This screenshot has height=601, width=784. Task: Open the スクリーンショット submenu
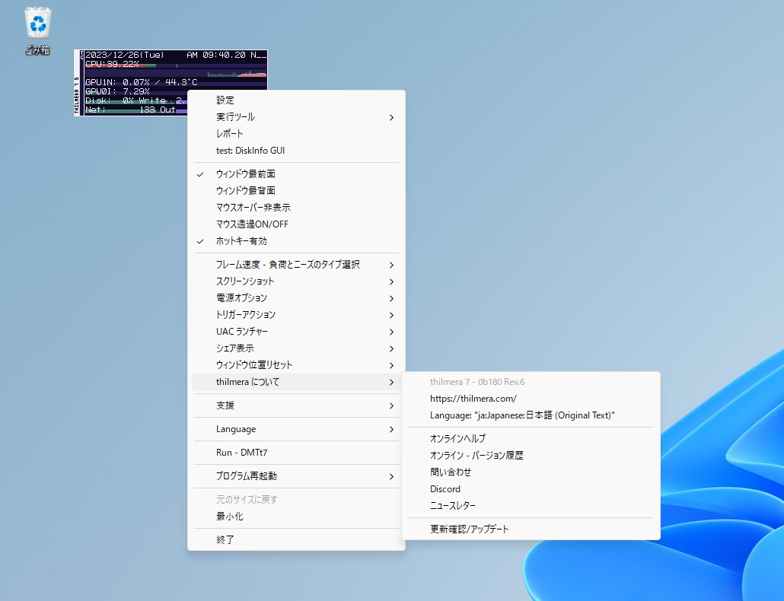pyautogui.click(x=296, y=281)
